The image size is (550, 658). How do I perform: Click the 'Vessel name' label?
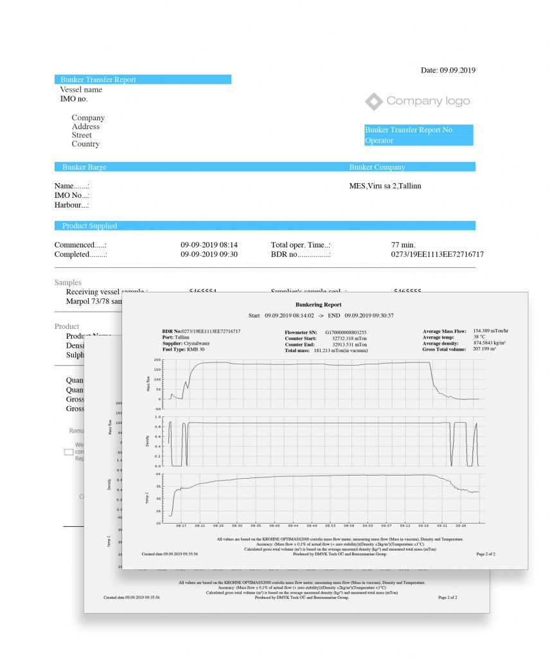click(x=81, y=89)
